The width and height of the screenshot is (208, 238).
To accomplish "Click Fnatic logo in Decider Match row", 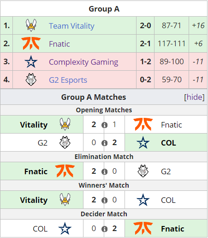I will 143,228.
